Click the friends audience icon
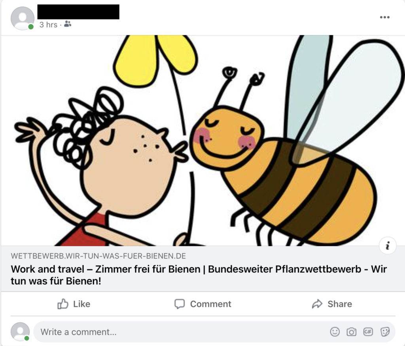This screenshot has height=346, width=405. (x=68, y=24)
